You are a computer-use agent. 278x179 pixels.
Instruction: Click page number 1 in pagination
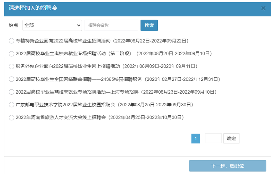coord(195,138)
